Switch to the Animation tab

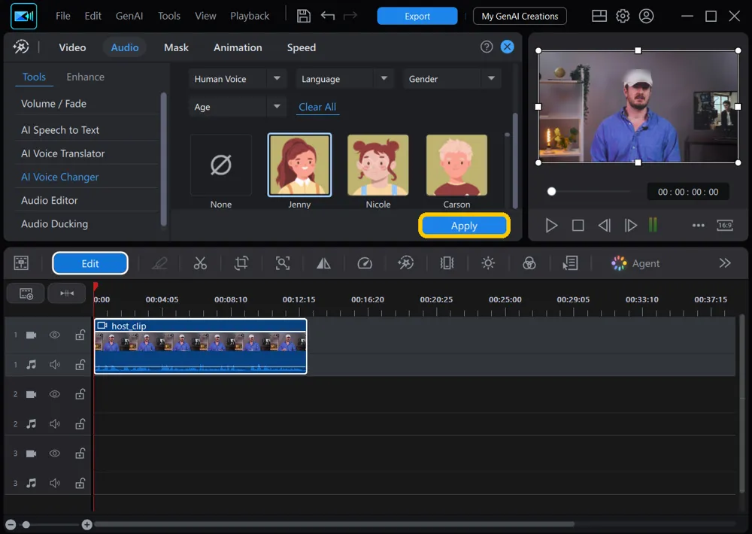click(238, 47)
